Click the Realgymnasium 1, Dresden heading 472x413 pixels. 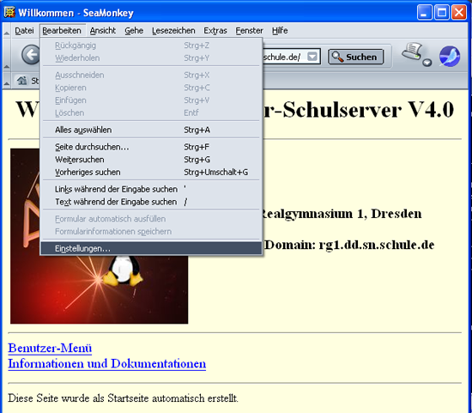tap(342, 214)
